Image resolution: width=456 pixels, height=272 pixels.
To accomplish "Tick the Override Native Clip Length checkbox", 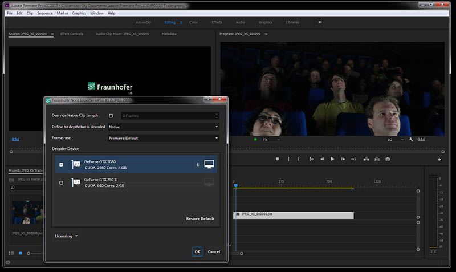I will click(x=111, y=116).
